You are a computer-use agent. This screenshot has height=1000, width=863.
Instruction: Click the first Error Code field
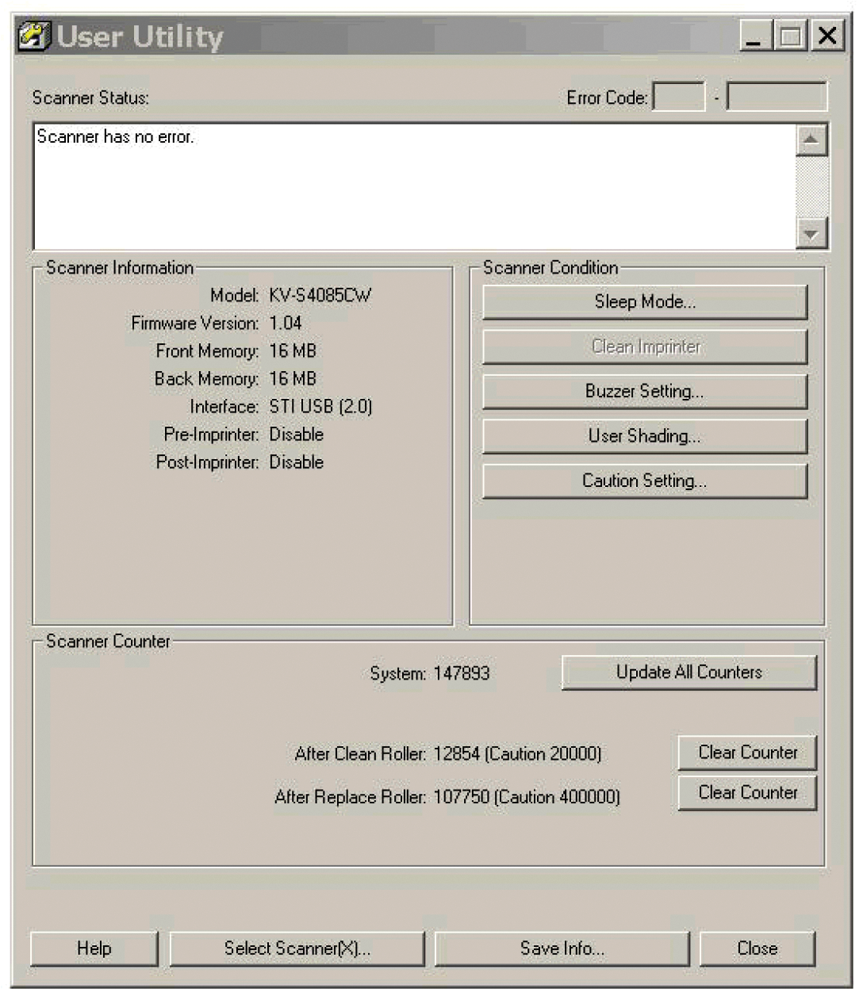678,98
